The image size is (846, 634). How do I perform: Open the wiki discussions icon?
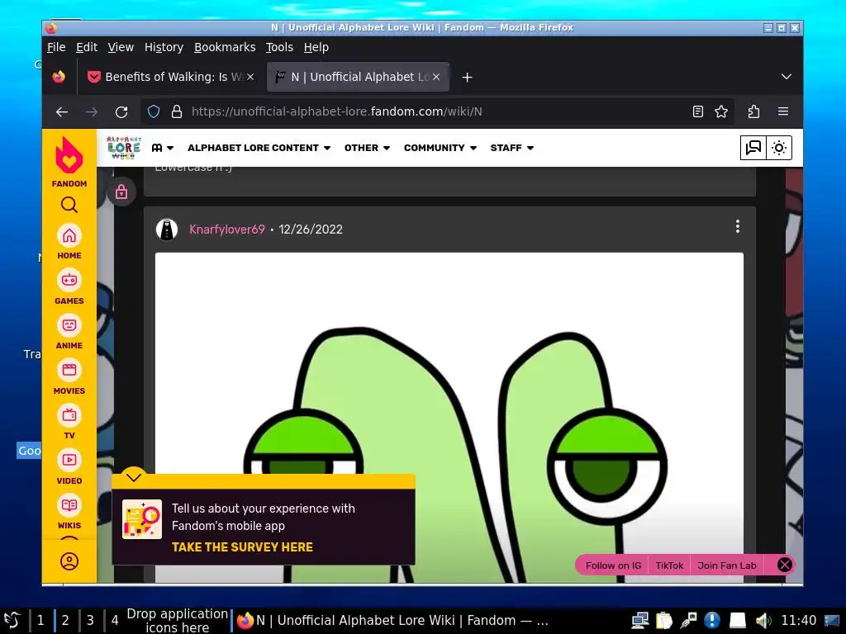point(753,148)
